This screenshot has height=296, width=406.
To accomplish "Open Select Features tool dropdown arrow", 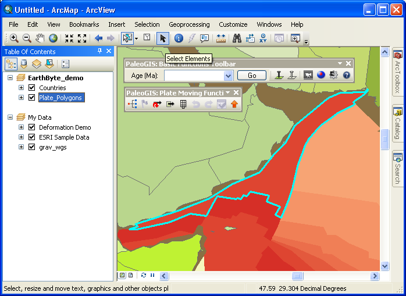I will click(x=137, y=38).
